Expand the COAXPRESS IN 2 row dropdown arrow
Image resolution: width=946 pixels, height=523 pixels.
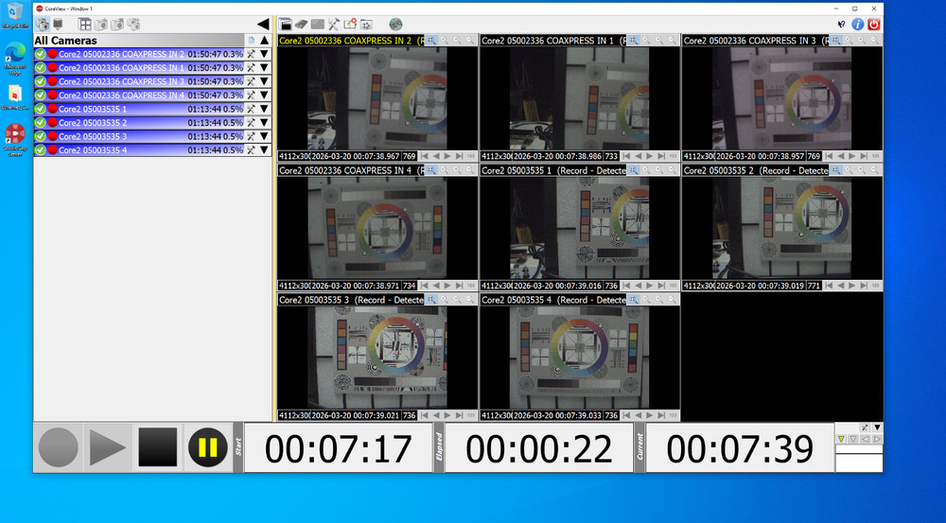[264, 54]
